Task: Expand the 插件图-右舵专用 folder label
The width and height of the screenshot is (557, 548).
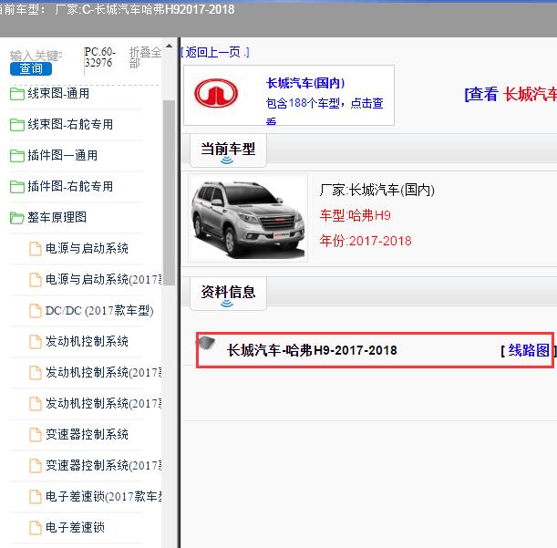Action: click(70, 186)
